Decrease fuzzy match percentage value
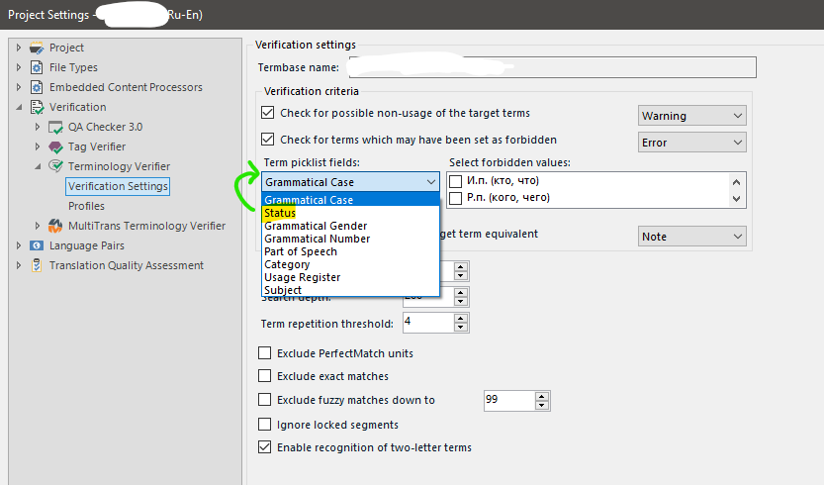The height and width of the screenshot is (485, 824). [x=542, y=405]
